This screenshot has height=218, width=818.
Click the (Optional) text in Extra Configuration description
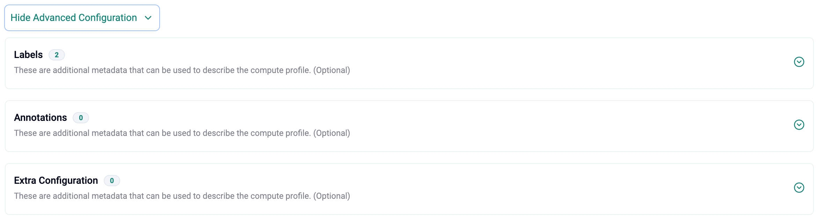[x=331, y=196]
